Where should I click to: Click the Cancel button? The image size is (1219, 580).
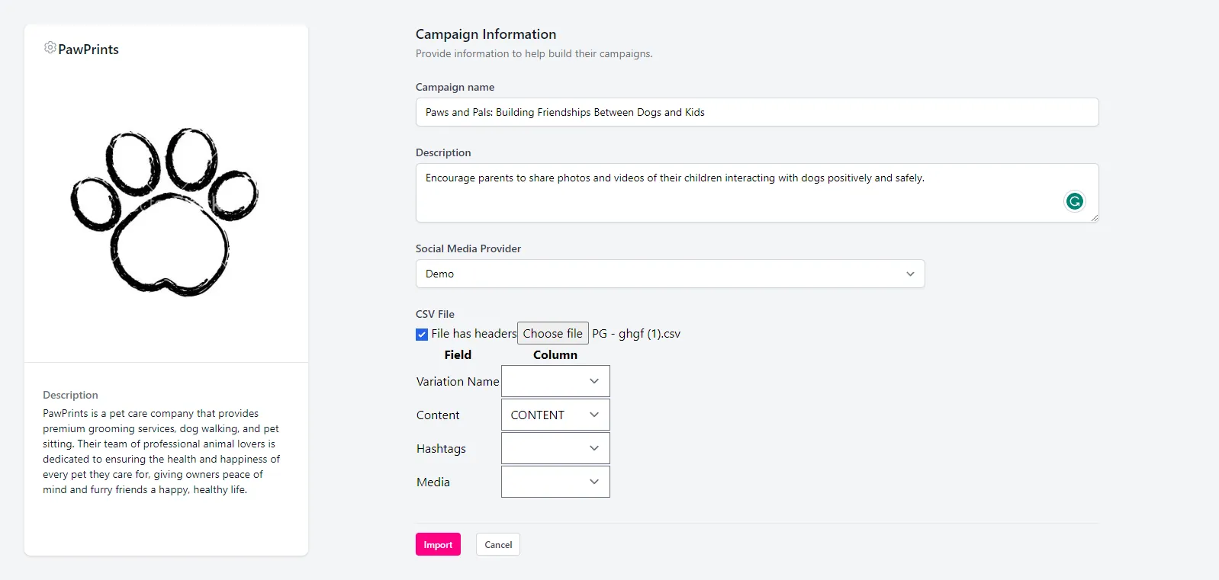498,544
